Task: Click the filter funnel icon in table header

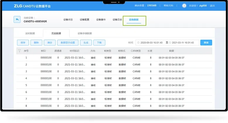Action: (x=19, y=51)
